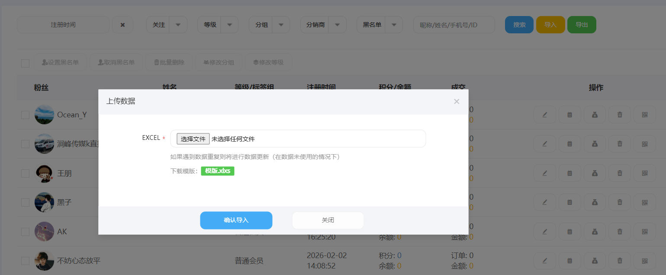Clear the 注册时间 filter with the X icon
Screen dimensions: 666x275
coord(122,25)
